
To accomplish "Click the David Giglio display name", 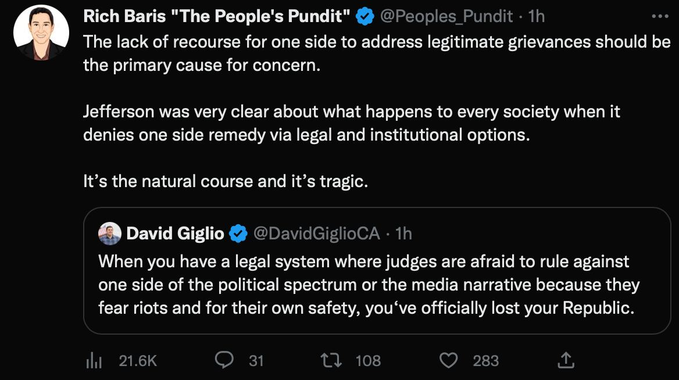I will [x=175, y=234].
